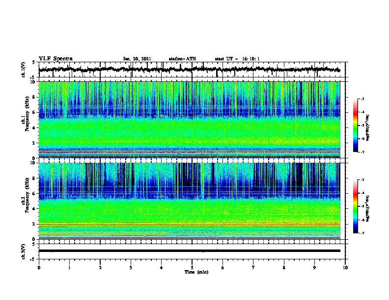Click the ch.1 spectrogram panel
The height and width of the screenshot is (300, 389).
click(189, 120)
